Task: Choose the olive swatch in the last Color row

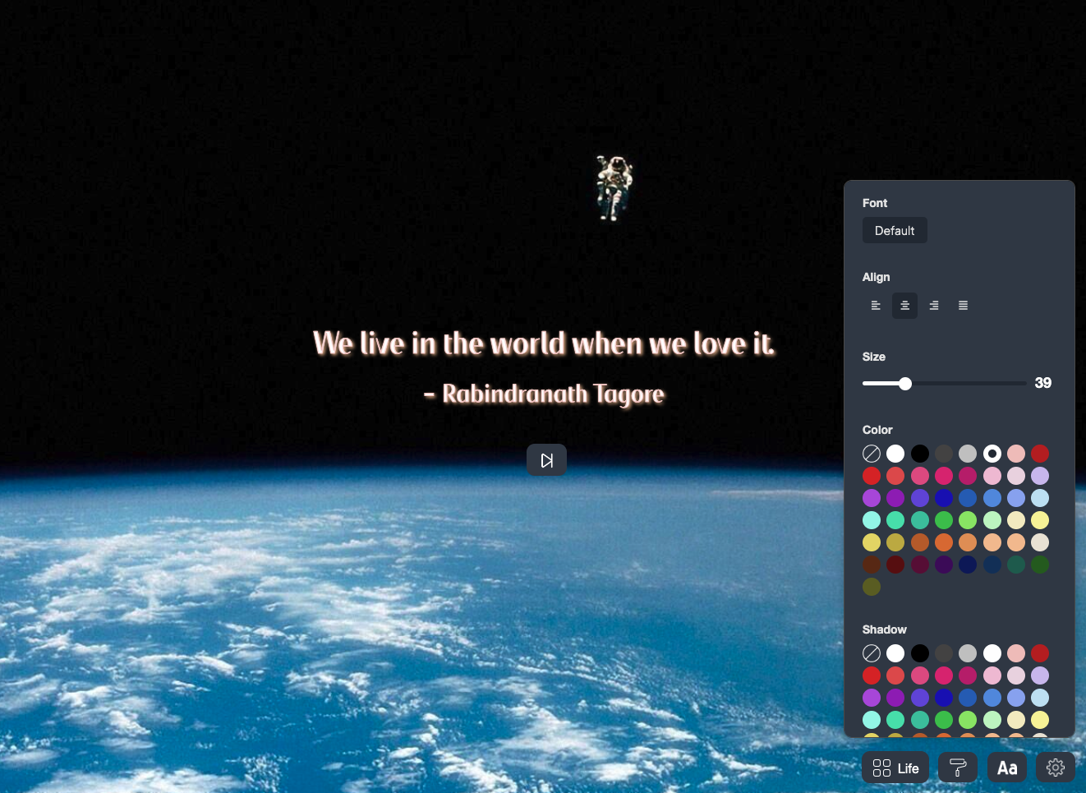Action: 872,587
